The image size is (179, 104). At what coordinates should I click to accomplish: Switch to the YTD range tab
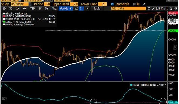coord(32,9)
